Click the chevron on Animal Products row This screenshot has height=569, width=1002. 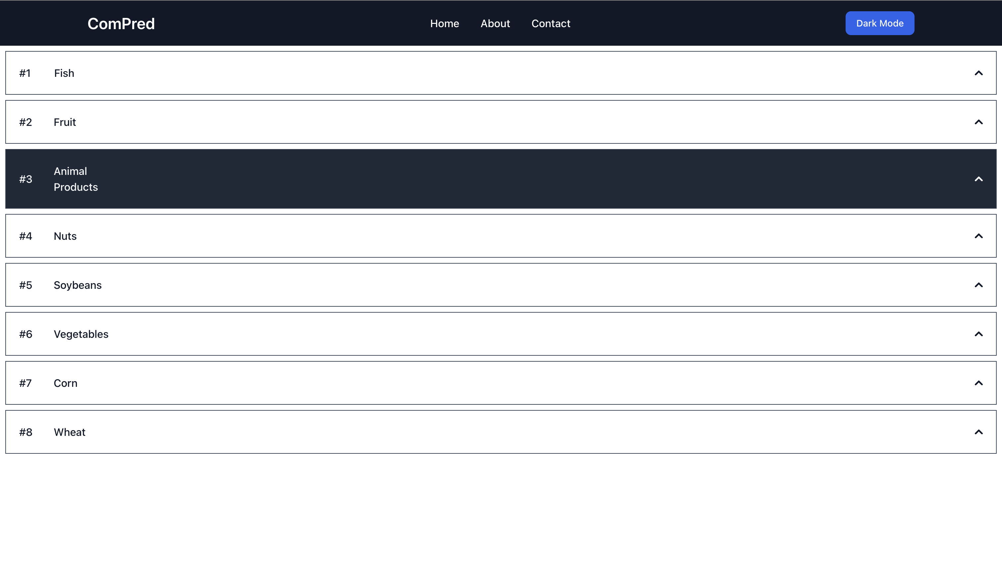click(x=978, y=179)
